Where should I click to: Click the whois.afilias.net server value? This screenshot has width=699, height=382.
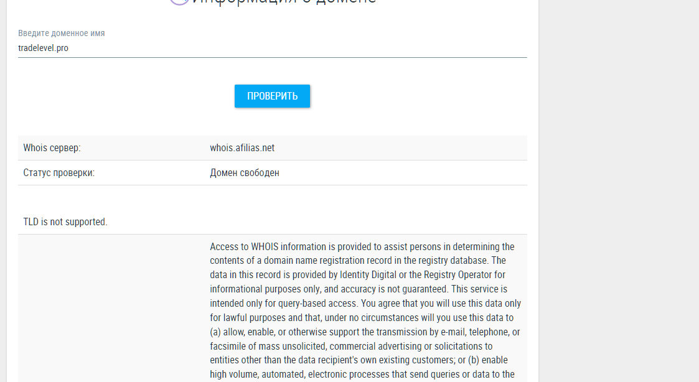pos(242,148)
